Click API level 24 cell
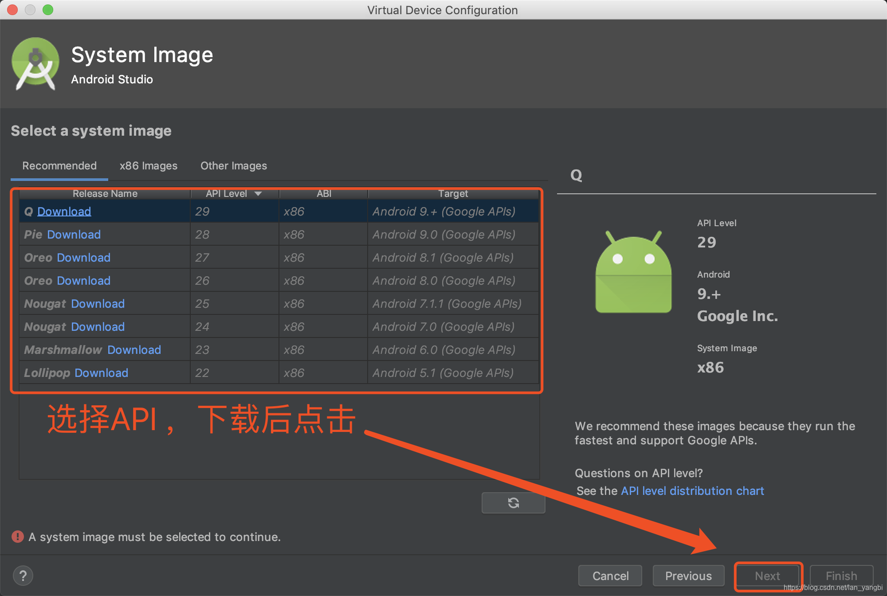 (235, 327)
